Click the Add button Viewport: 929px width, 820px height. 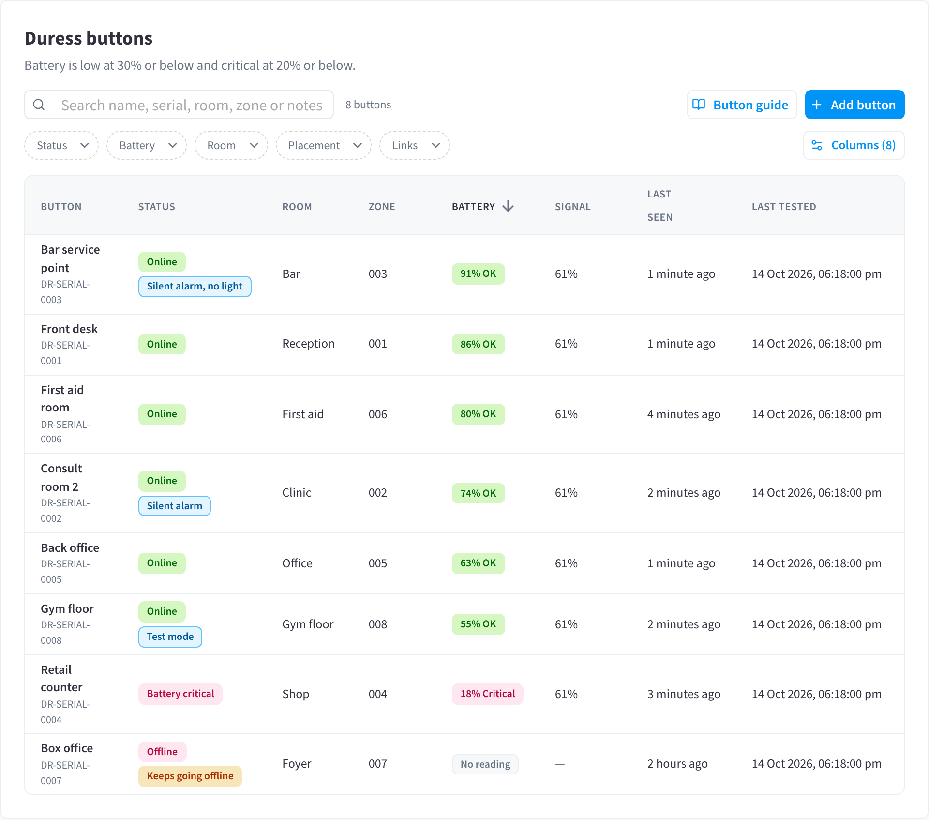[x=854, y=105]
